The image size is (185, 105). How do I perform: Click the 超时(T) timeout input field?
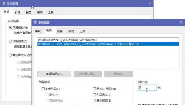pyautogui.click(x=147, y=88)
